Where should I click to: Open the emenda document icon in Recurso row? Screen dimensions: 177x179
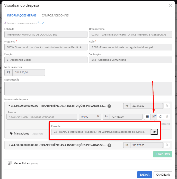[x=154, y=117]
